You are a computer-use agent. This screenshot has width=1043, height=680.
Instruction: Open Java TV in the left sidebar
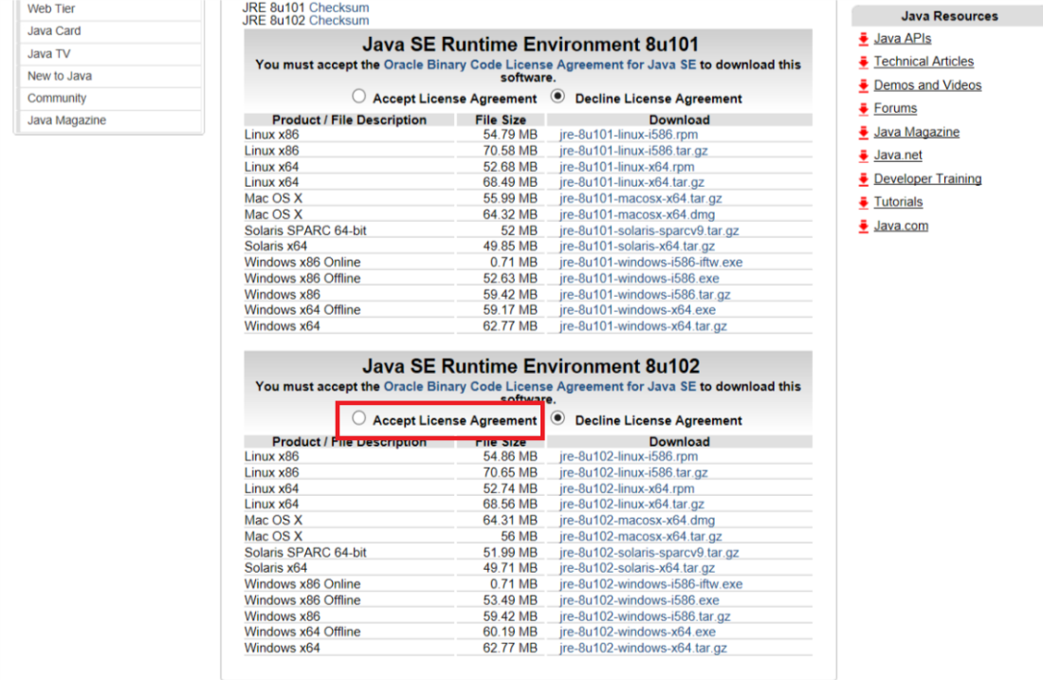48,53
